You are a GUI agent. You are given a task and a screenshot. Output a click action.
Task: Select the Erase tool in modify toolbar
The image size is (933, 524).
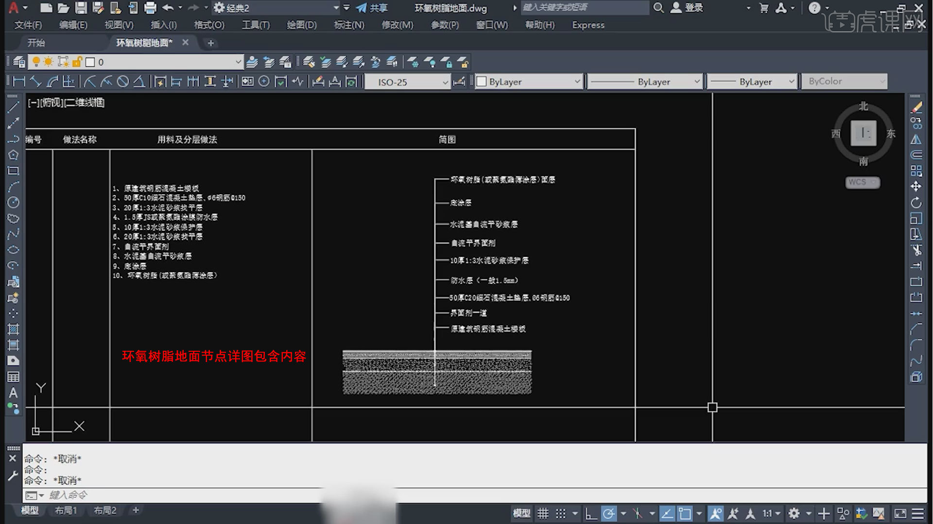tap(916, 107)
